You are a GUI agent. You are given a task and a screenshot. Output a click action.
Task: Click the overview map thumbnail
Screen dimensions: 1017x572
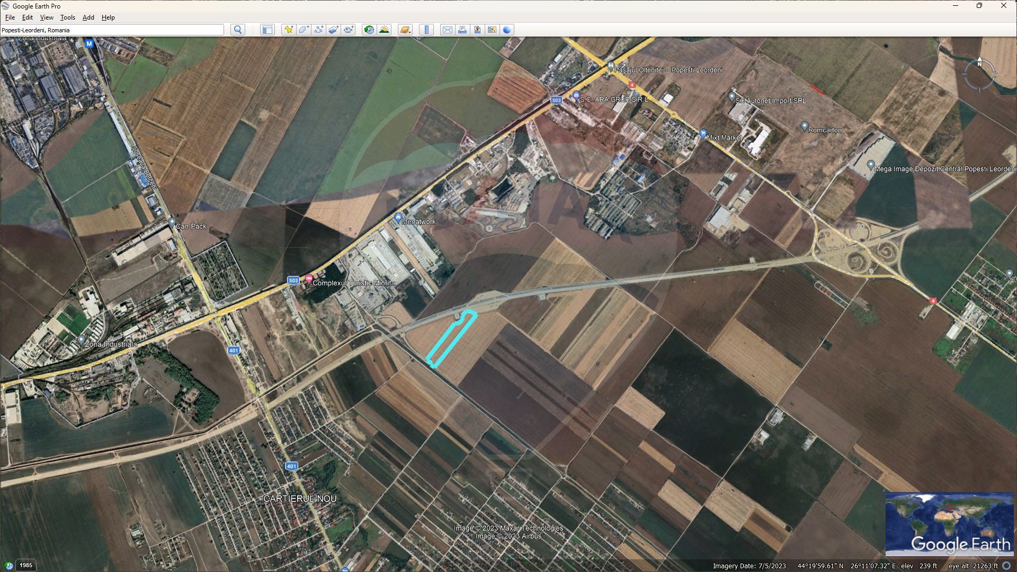[949, 524]
